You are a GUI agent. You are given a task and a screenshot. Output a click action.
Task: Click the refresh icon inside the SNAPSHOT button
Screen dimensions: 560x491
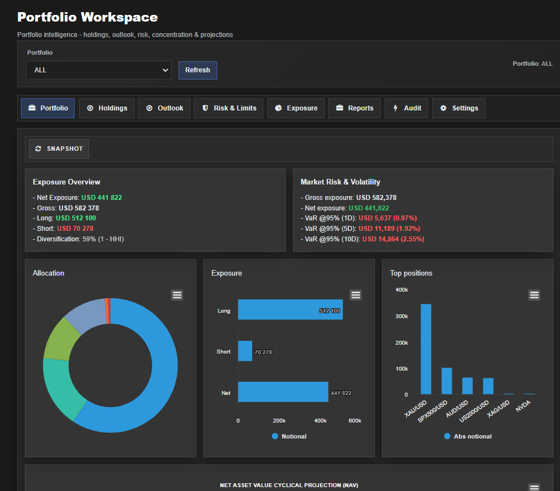38,148
